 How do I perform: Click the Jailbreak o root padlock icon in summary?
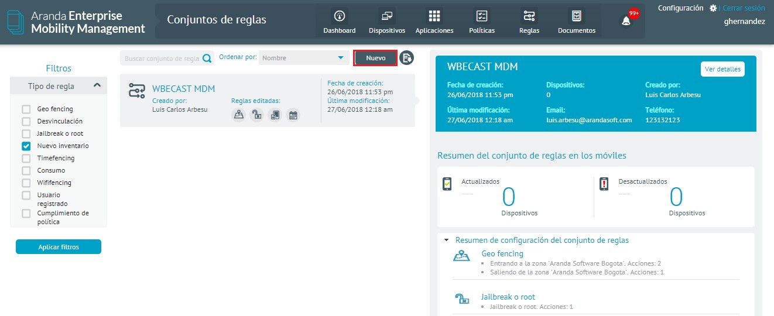463,299
